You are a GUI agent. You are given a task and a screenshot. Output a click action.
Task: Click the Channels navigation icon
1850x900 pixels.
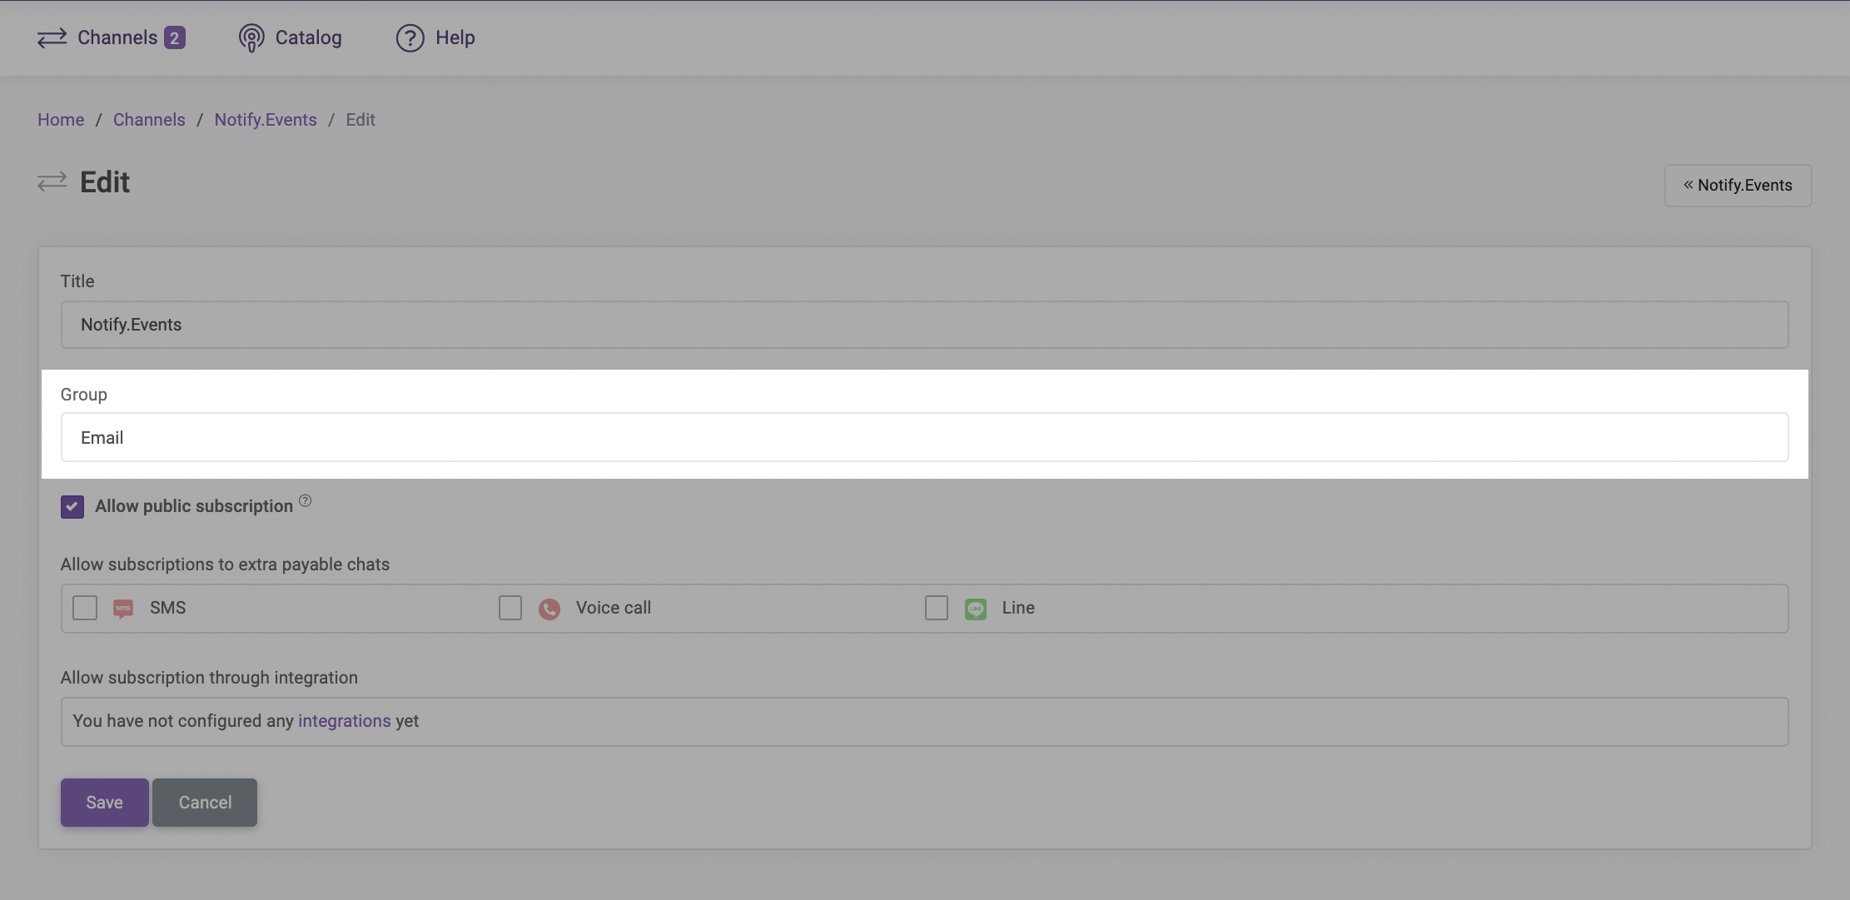[52, 37]
